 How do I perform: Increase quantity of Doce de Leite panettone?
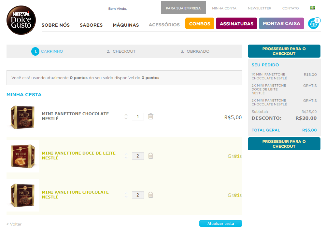coord(126,154)
